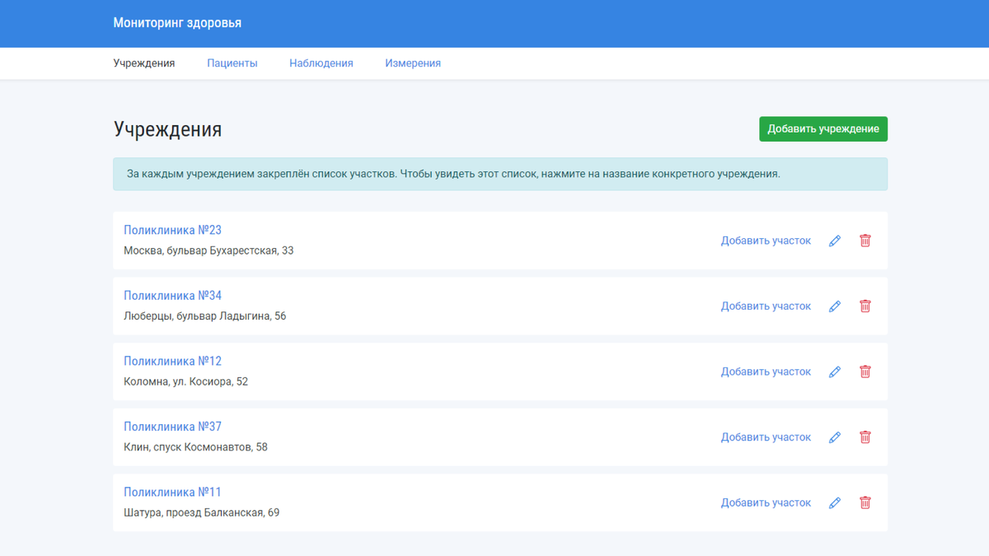Open Поликлиника №34 details
This screenshot has width=989, height=556.
point(172,296)
